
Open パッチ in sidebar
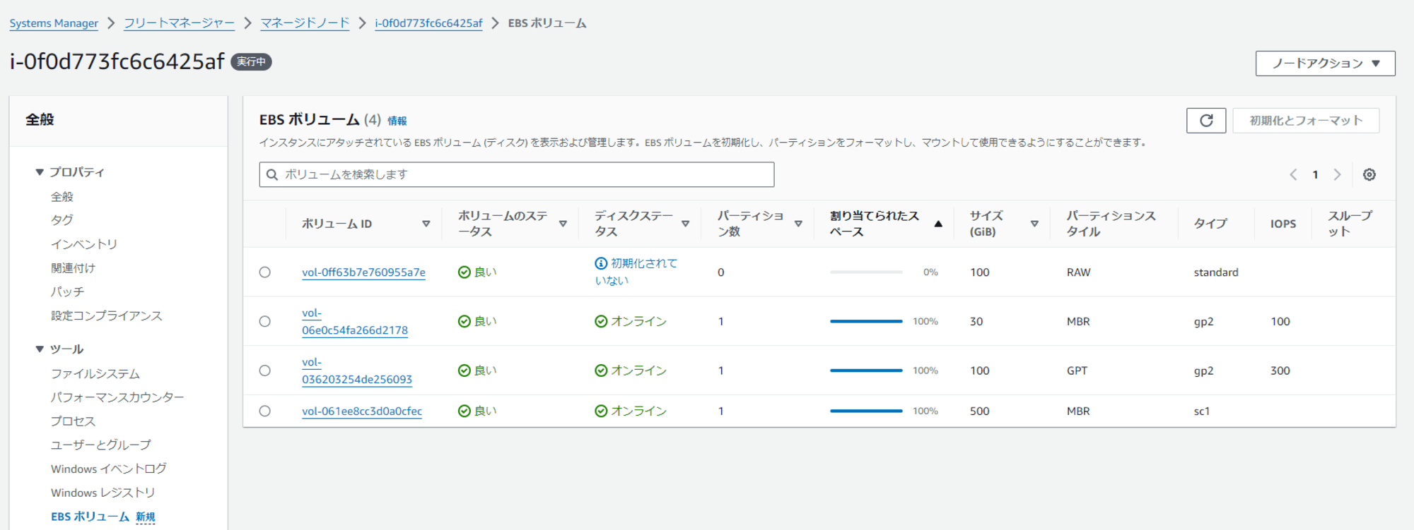(x=67, y=291)
